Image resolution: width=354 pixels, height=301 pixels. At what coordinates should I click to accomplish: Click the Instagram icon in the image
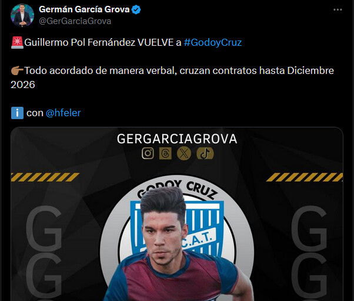click(x=148, y=153)
